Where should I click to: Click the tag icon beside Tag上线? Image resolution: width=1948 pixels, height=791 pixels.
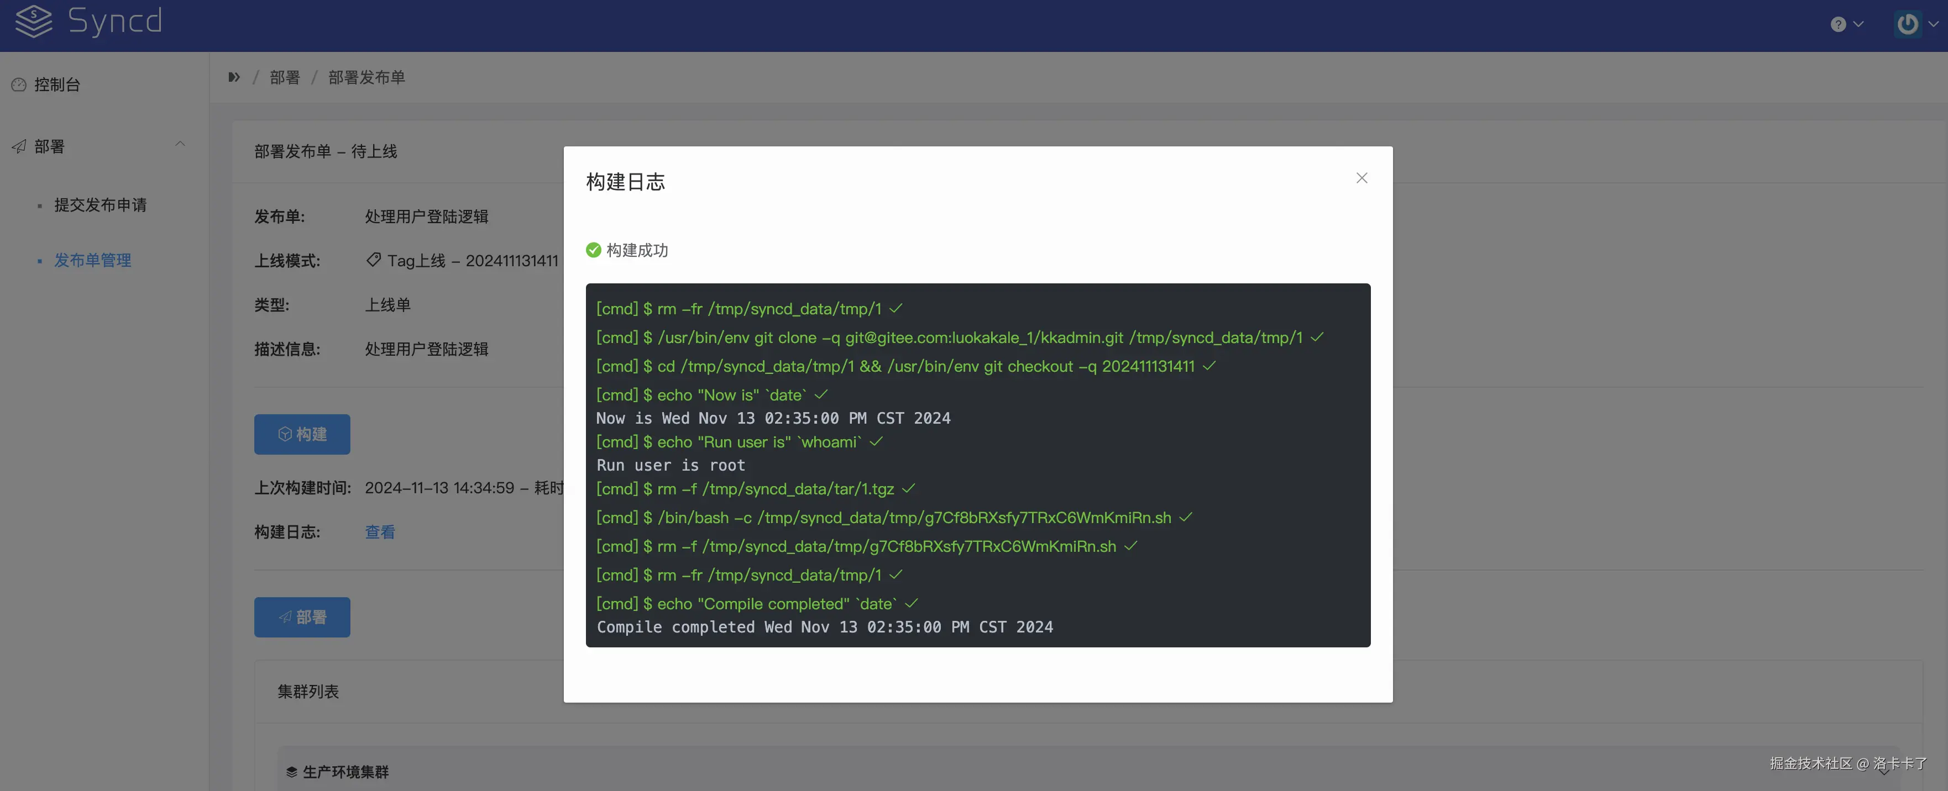(x=374, y=260)
